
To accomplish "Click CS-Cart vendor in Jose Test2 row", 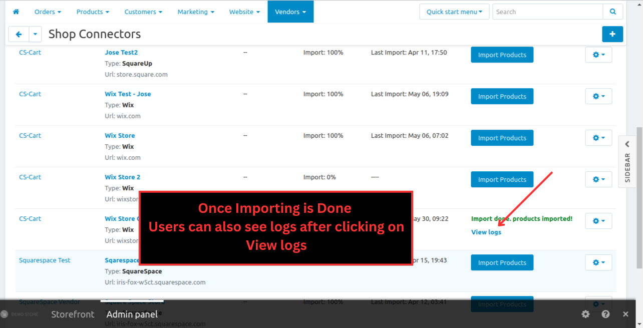I will point(30,52).
